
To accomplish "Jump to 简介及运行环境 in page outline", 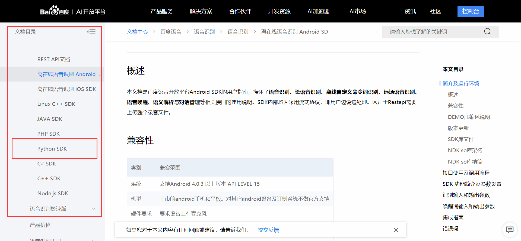I will tap(461, 83).
